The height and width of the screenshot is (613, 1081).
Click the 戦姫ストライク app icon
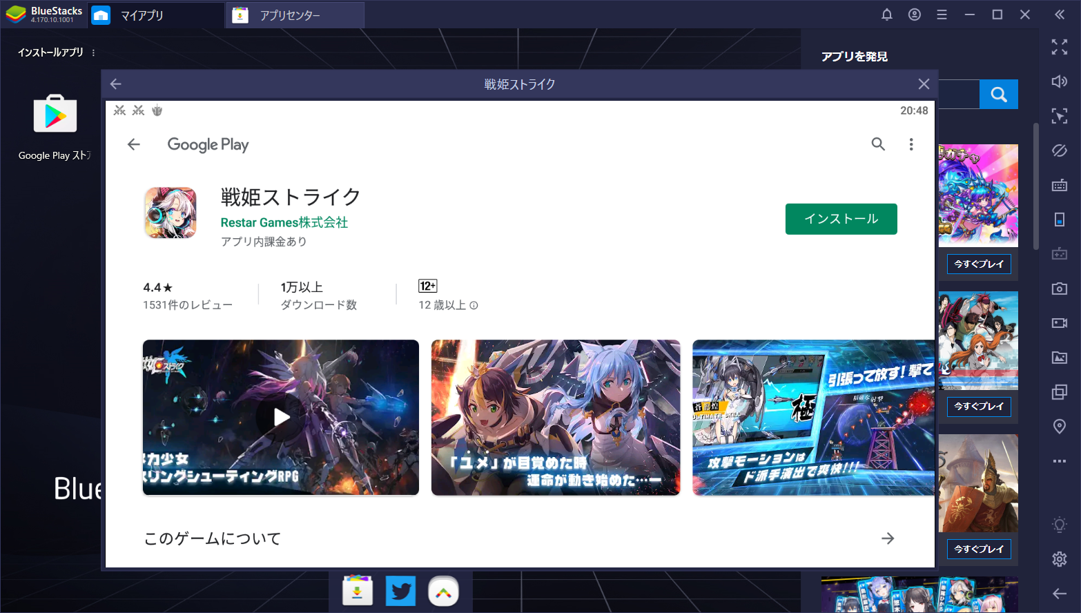point(171,213)
